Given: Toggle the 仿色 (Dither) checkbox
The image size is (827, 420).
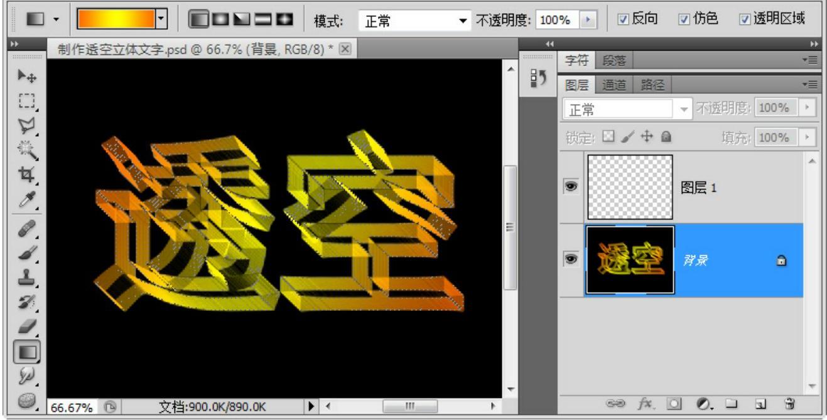Looking at the screenshot, I should click(684, 20).
